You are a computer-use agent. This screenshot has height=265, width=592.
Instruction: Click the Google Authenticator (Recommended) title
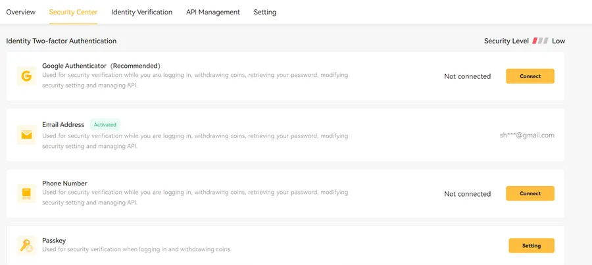(x=101, y=66)
